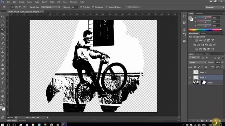225x126 pixels.
Task: Add a Levels adjustment
Action: point(201,41)
